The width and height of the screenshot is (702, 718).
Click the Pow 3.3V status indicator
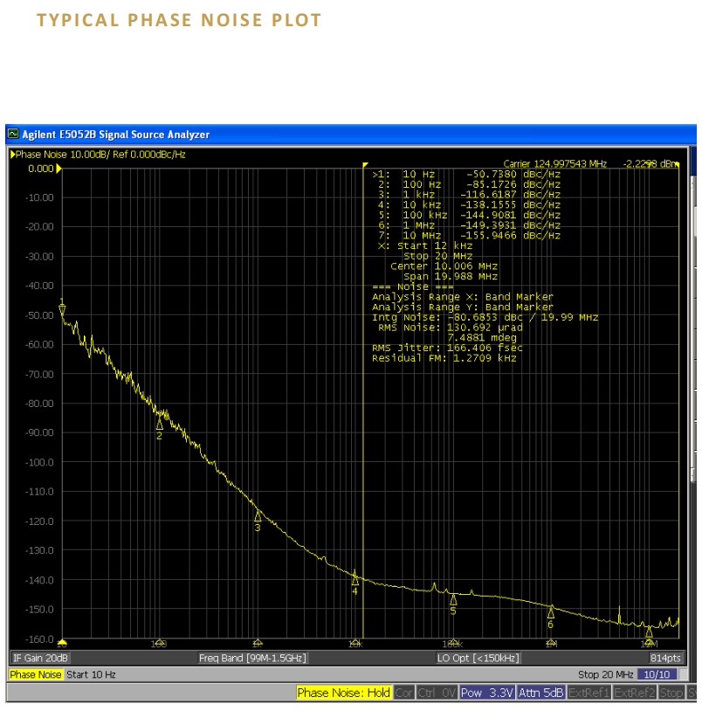487,693
